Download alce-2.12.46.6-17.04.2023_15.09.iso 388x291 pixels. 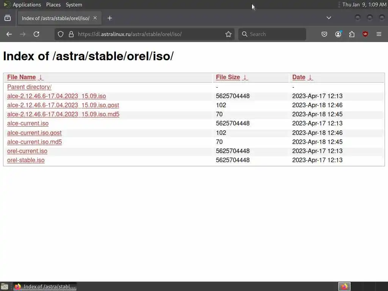coord(56,96)
